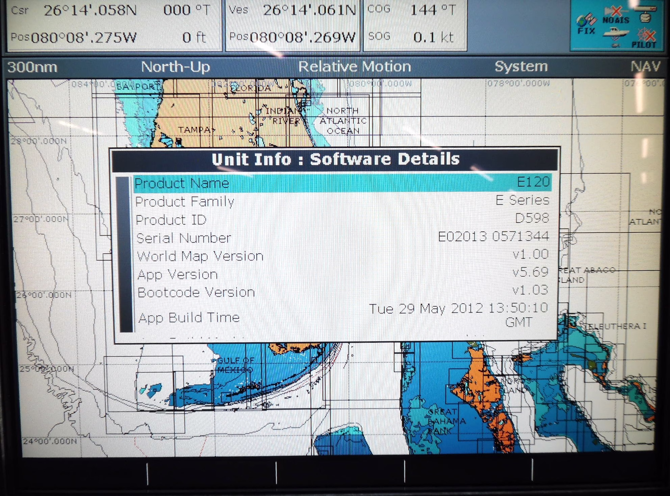Click the NAV label in chart bar

[645, 66]
